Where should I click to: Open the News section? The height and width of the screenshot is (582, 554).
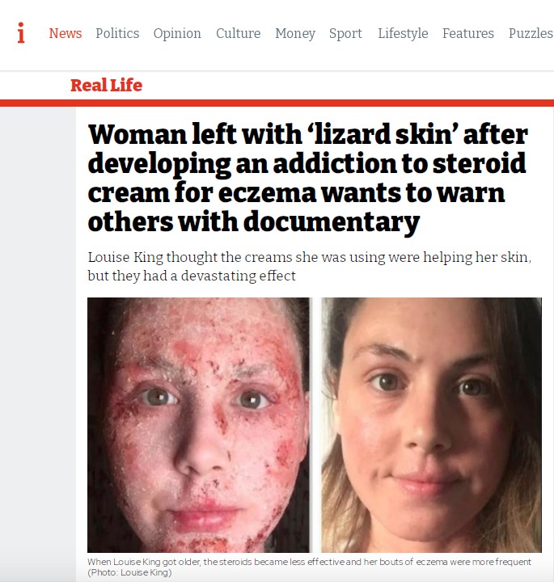[x=66, y=33]
